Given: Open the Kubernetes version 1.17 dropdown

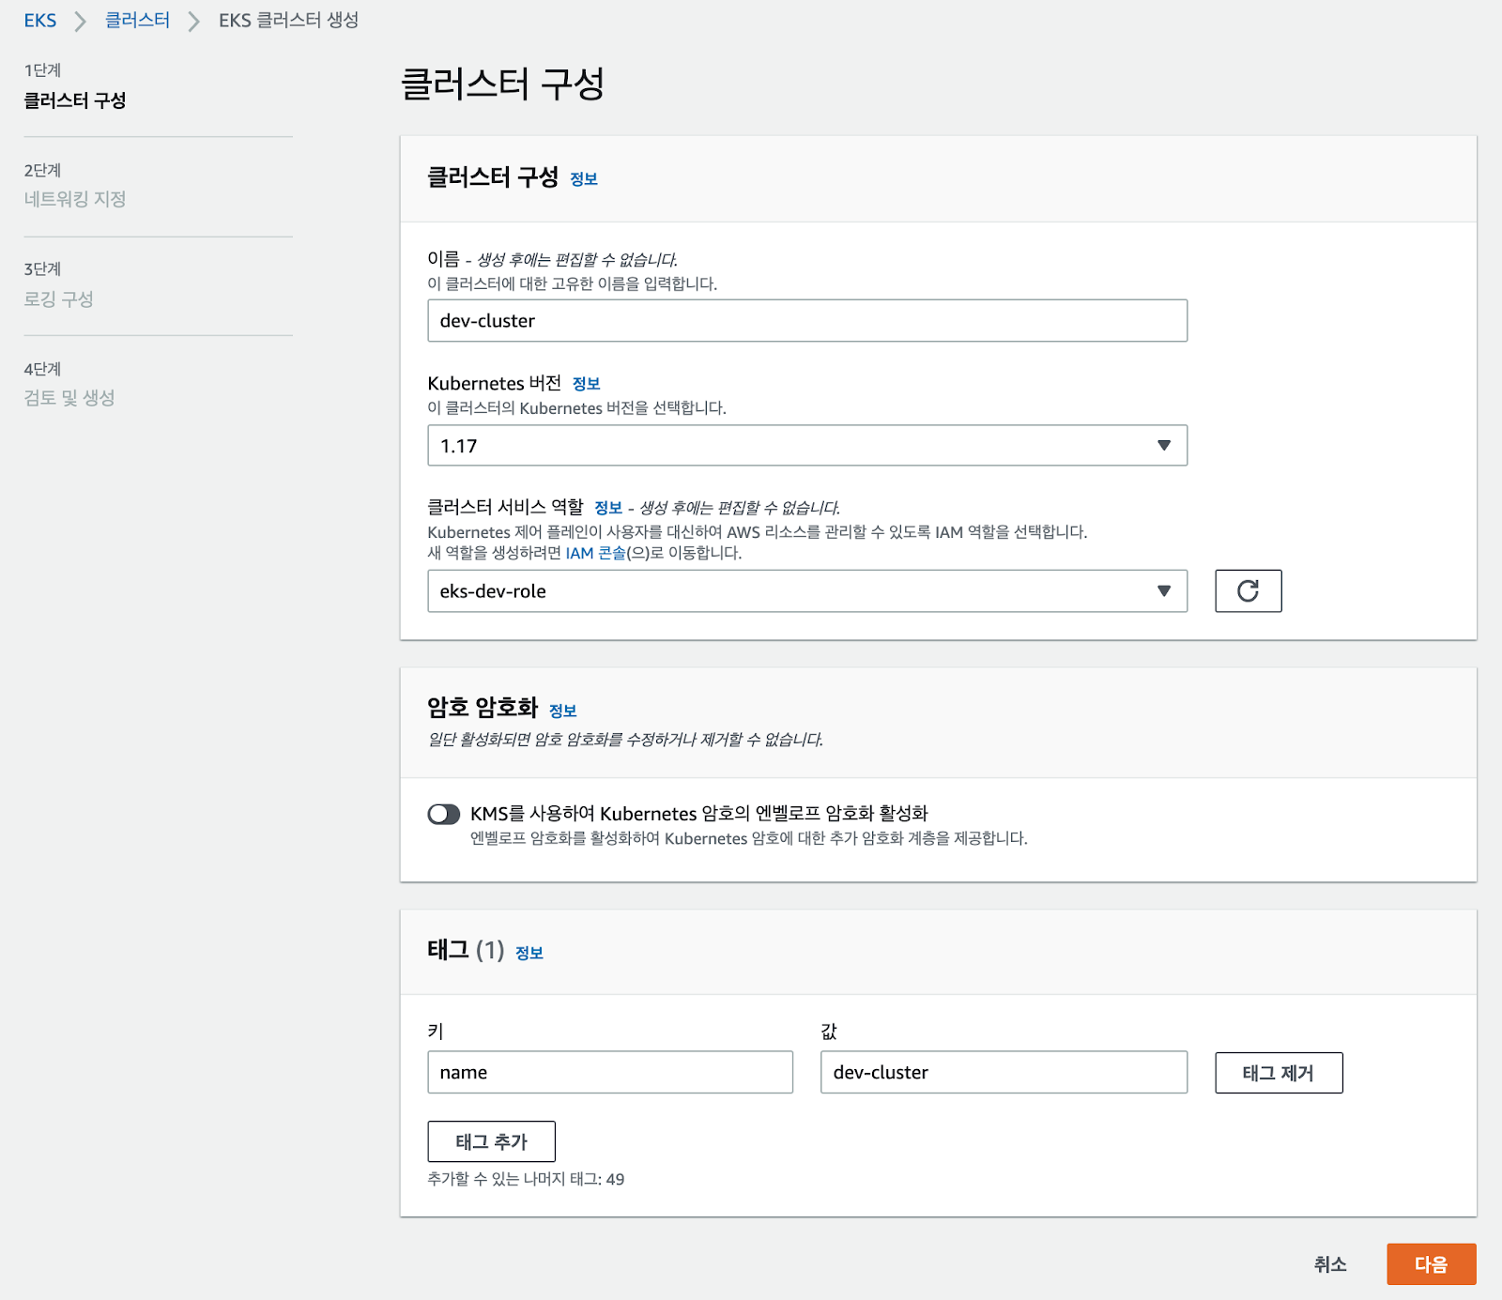Looking at the screenshot, I should coord(807,446).
